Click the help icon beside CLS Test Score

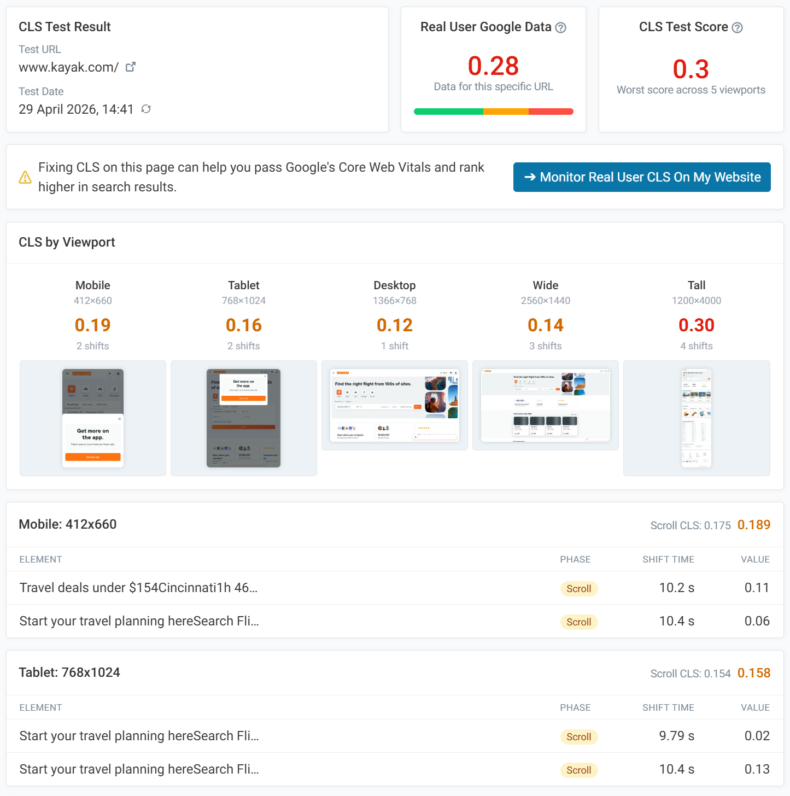pos(737,27)
